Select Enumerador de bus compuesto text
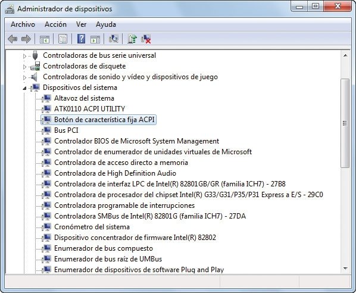The height and width of the screenshot is (293, 356). pyautogui.click(x=104, y=248)
